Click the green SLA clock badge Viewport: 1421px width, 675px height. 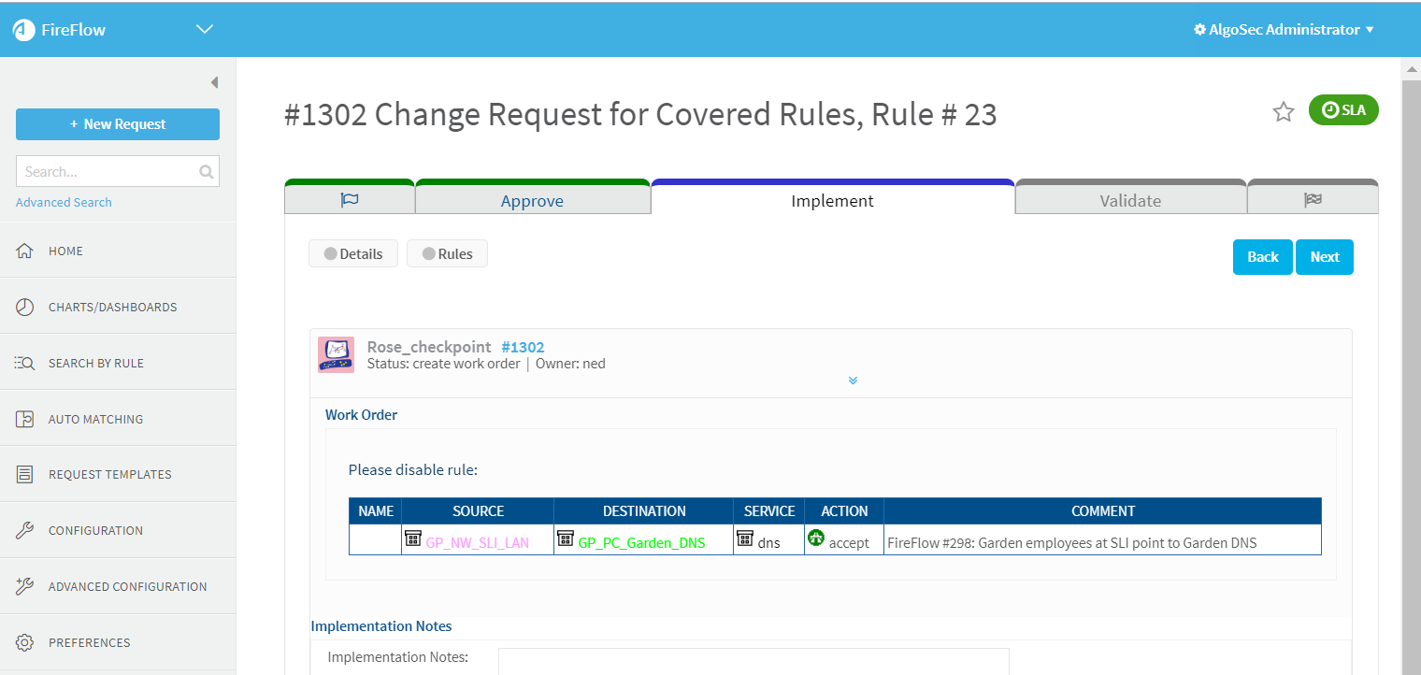(x=1343, y=110)
